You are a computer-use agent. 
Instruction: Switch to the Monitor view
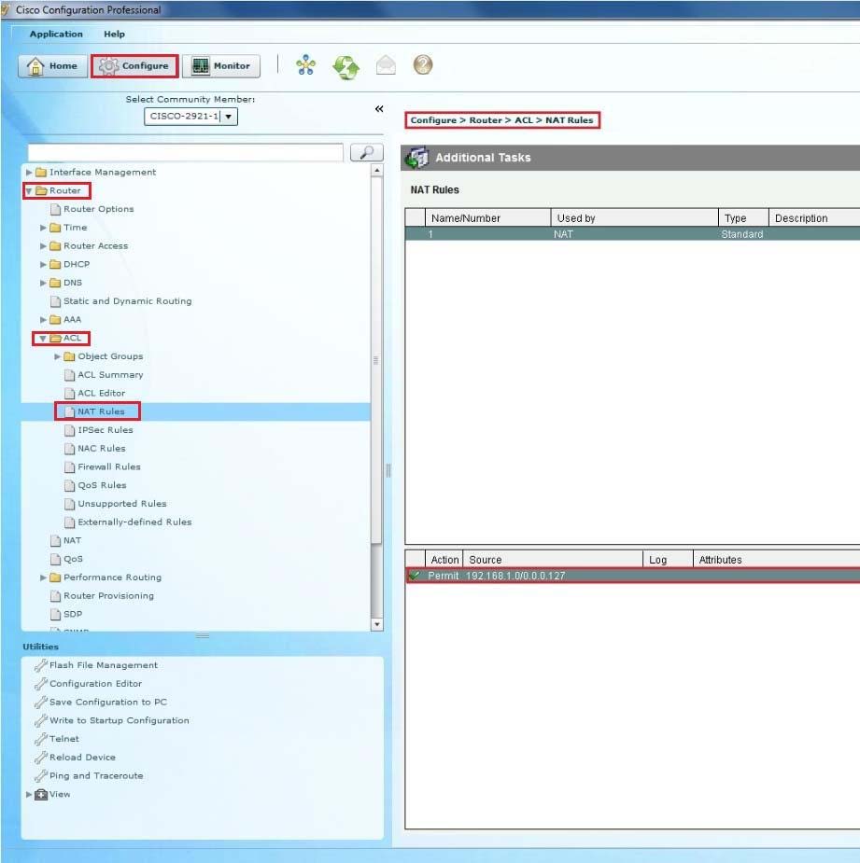click(221, 66)
